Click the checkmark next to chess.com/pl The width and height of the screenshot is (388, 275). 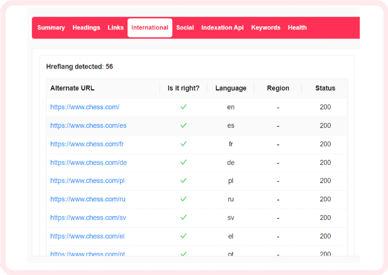tap(183, 181)
